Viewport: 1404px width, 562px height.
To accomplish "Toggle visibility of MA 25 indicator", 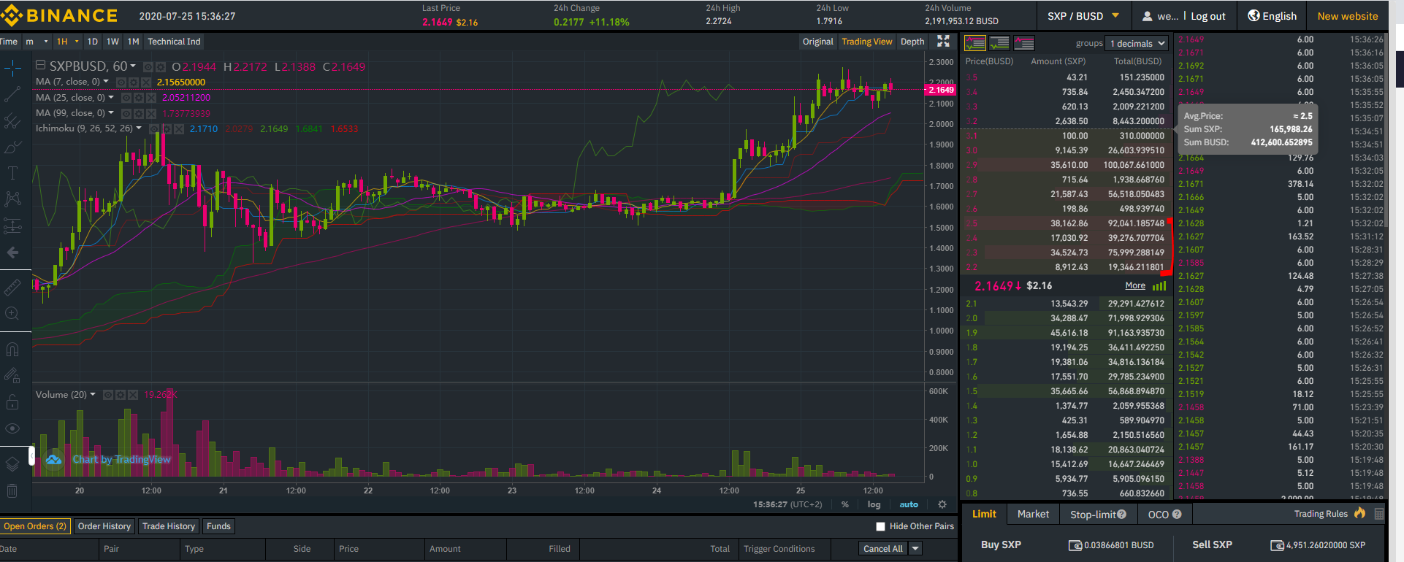I will coord(126,97).
